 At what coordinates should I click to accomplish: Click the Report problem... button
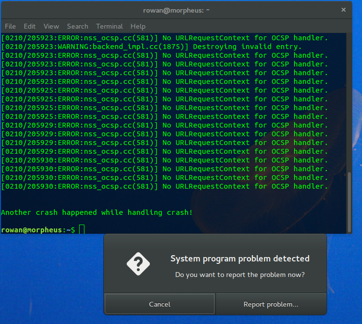271,304
